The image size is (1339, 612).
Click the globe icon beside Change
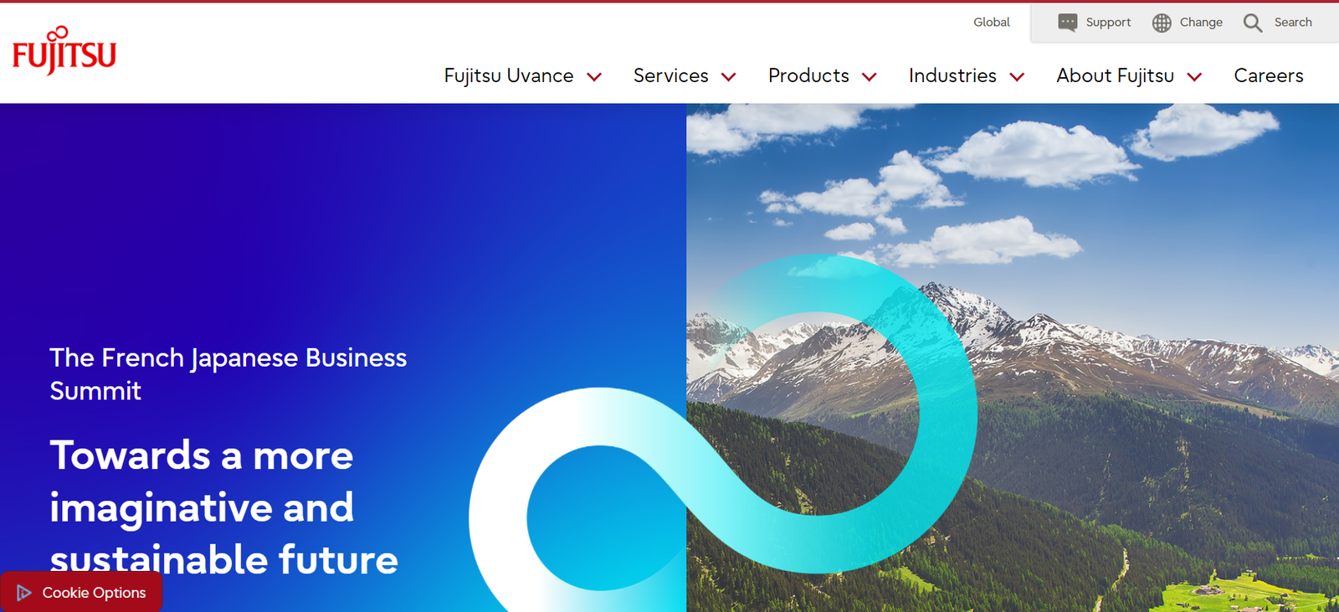pos(1162,23)
